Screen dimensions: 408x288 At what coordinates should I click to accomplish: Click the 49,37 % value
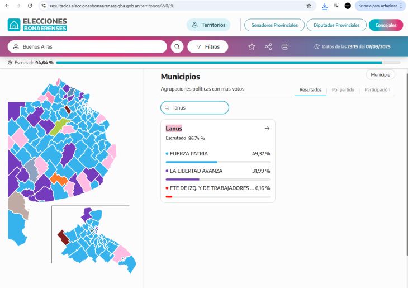[261, 154]
